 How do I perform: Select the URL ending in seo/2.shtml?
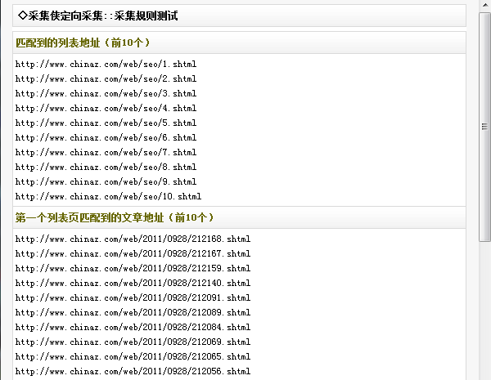(106, 78)
